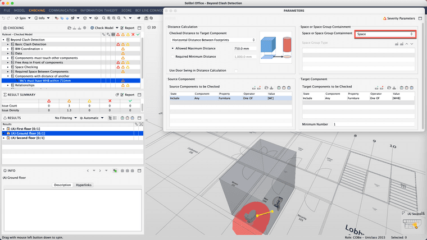The height and width of the screenshot is (240, 427).
Task: Expand the Basic Clash Detection ruleset
Action: click(8, 44)
